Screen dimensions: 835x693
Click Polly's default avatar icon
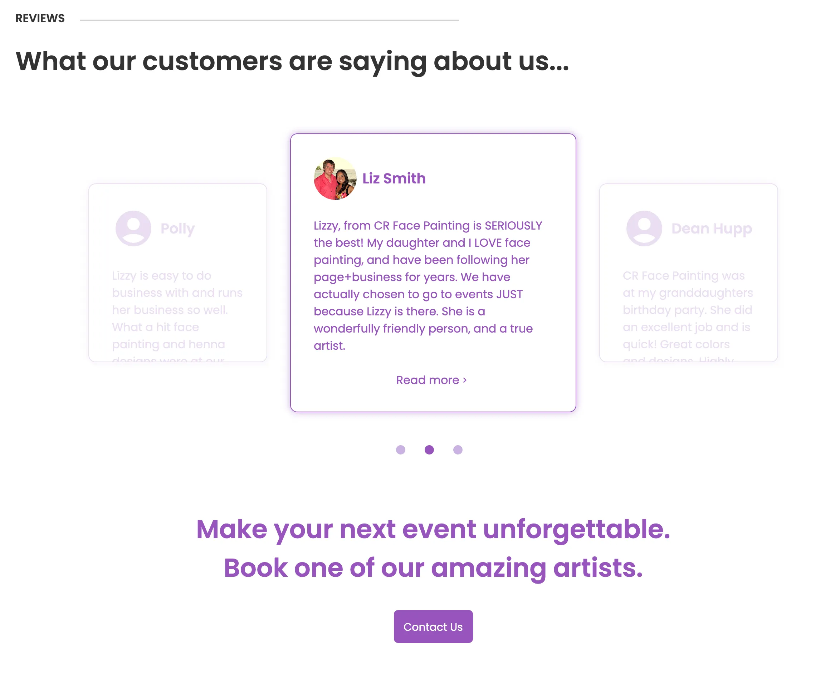click(133, 228)
